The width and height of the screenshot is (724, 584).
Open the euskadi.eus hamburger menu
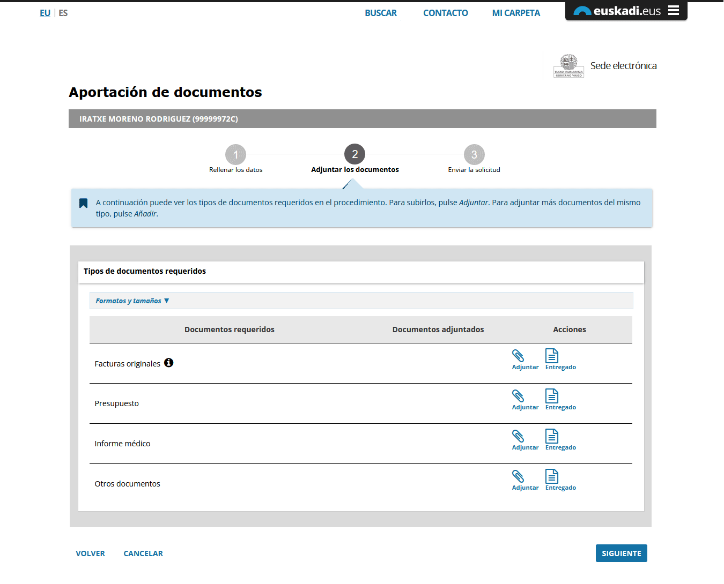[x=674, y=11]
